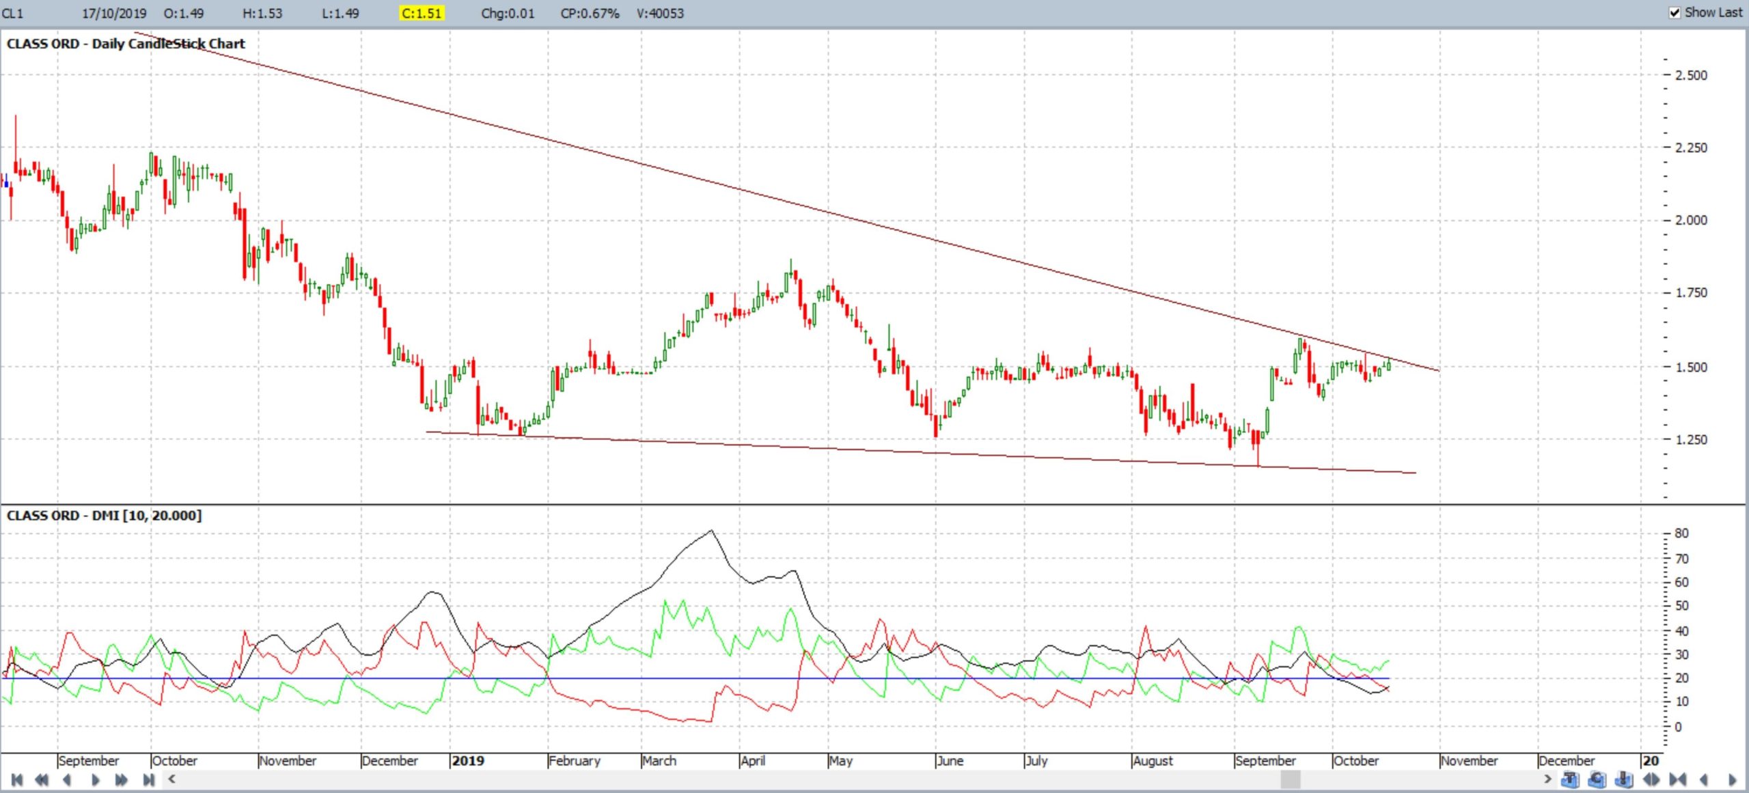
Task: Click the fast rewind double-arrow icon
Action: pos(42,779)
